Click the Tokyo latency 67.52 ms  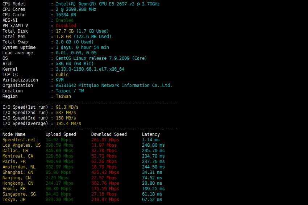coord(152,200)
